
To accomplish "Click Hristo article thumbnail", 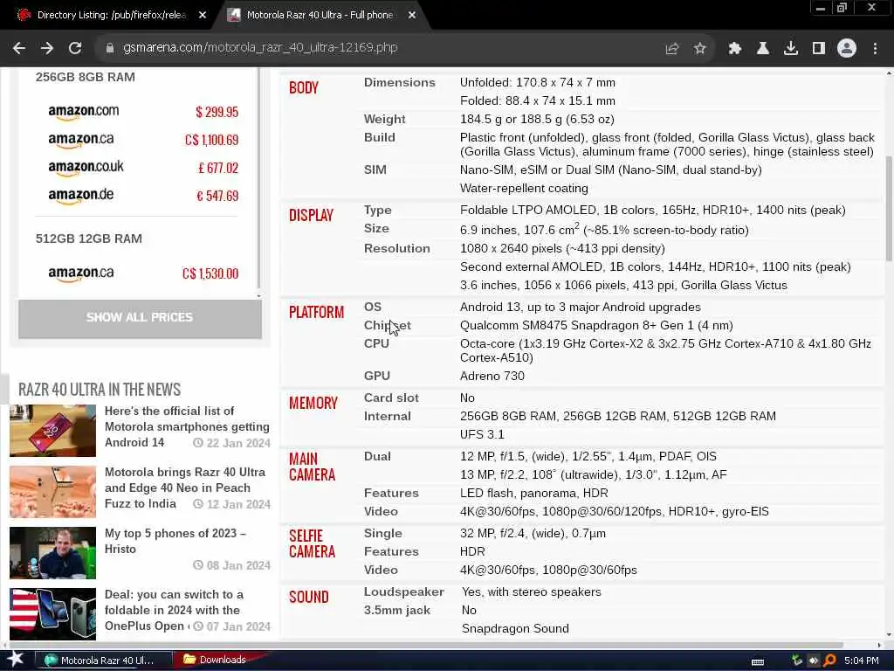I will coord(52,553).
